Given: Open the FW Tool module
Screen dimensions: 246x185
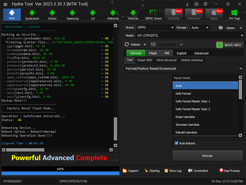Looking at the screenshot, I should click(x=234, y=15).
